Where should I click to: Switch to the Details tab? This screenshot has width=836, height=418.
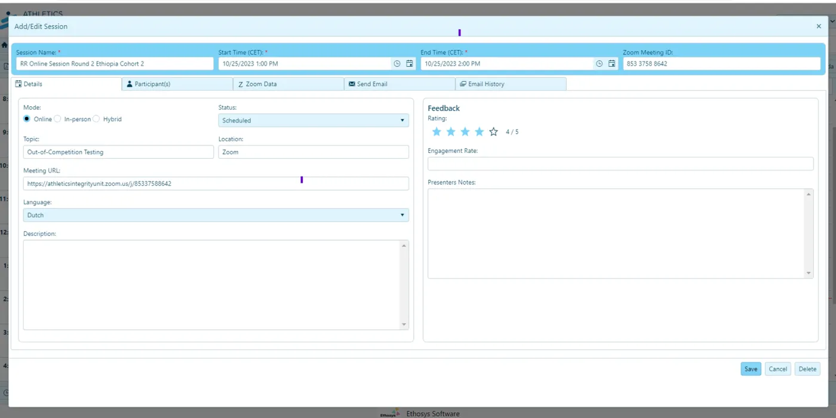coord(66,84)
